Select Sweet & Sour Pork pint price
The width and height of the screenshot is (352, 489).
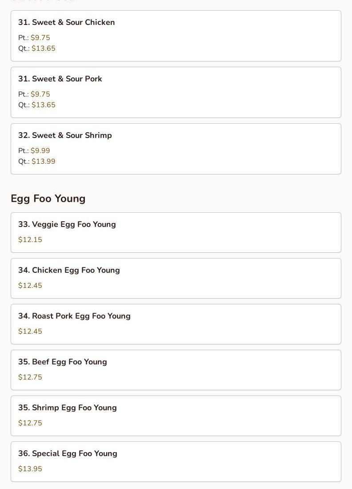(40, 94)
